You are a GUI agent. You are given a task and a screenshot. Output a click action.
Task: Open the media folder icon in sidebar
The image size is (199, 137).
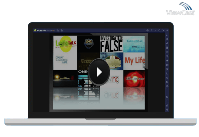coord(167,73)
